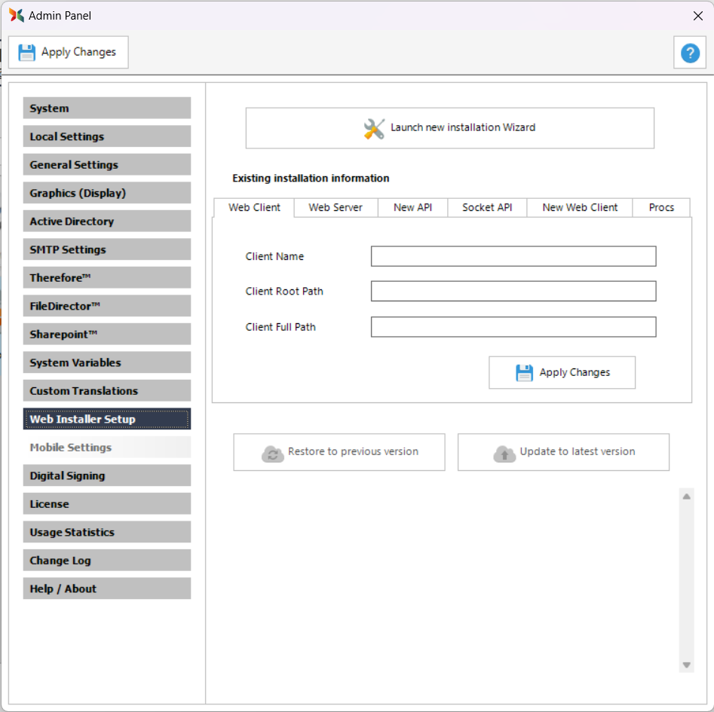Open the Help / About page
This screenshot has width=714, height=712.
[x=106, y=588]
